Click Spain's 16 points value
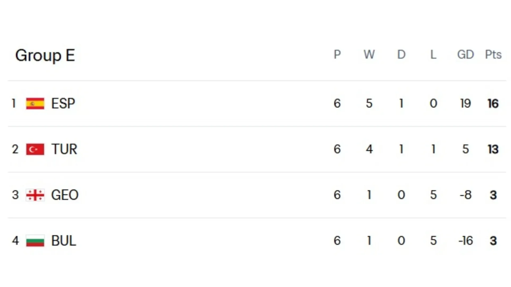Image resolution: width=511 pixels, height=287 pixels. click(x=493, y=104)
